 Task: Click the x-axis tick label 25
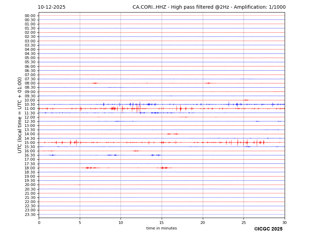pos(244,223)
